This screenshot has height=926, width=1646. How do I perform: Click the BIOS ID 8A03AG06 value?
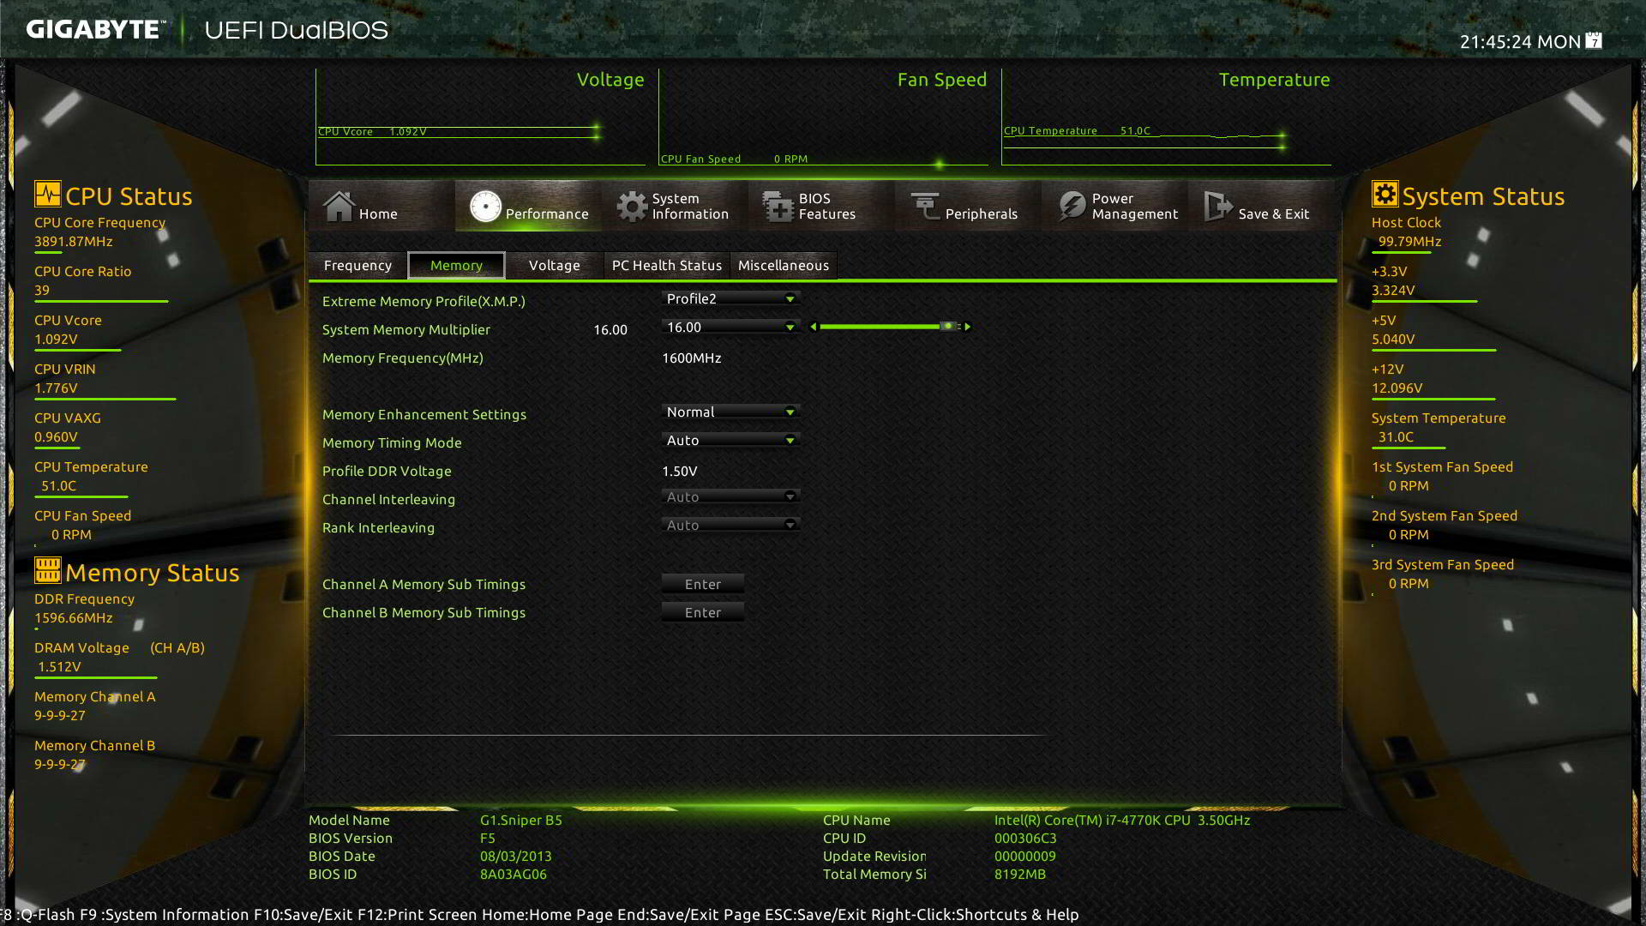click(x=514, y=874)
